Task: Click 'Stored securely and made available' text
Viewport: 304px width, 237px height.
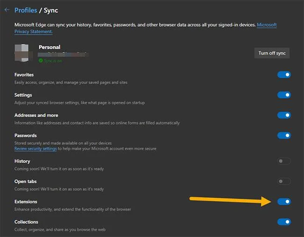Action: [63, 143]
